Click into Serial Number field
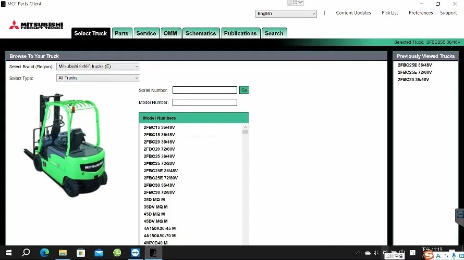The image size is (464, 260). coord(205,90)
